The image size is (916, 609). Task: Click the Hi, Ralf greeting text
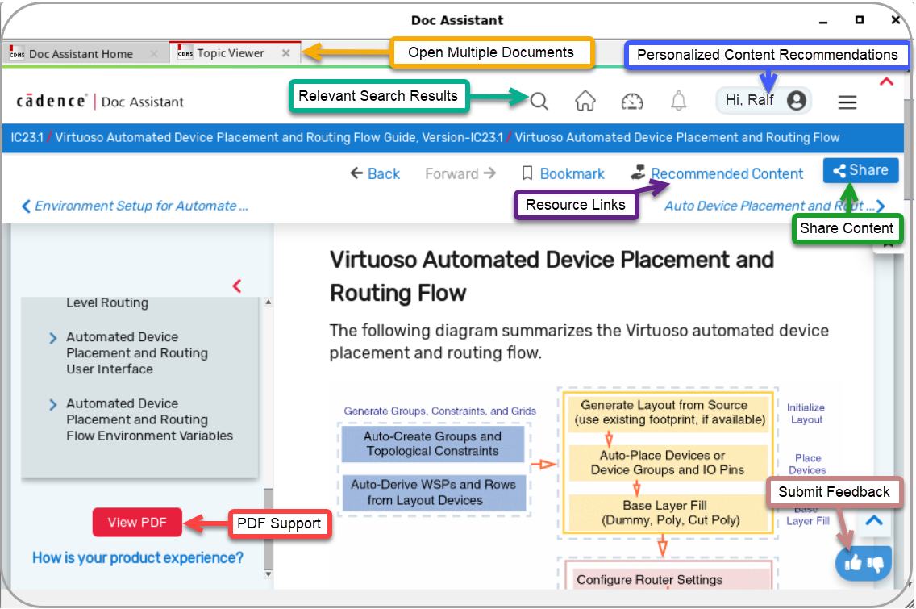(x=750, y=101)
